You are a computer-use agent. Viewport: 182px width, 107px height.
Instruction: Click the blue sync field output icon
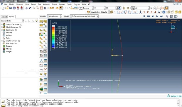point(119,8)
